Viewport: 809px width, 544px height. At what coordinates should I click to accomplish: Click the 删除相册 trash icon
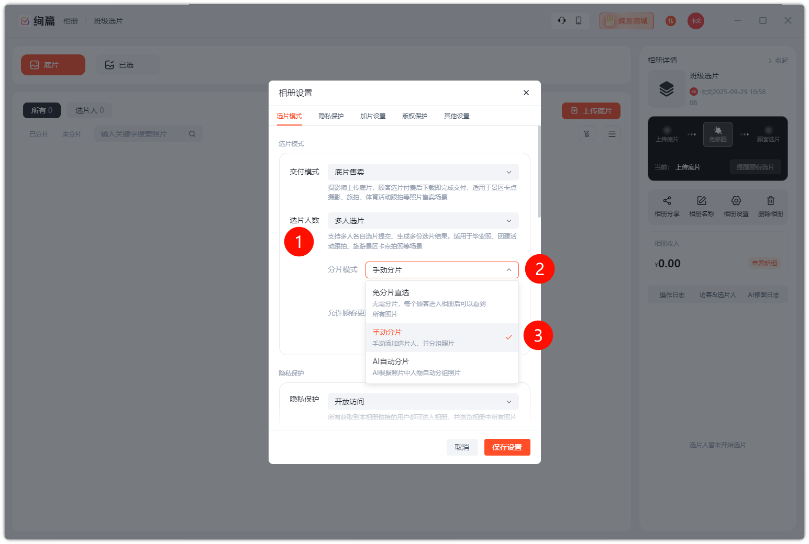point(770,201)
